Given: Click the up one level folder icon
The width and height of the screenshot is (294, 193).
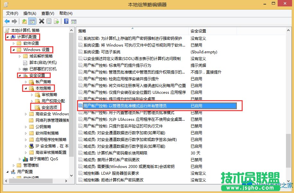Looking at the screenshot, I should [24, 21].
